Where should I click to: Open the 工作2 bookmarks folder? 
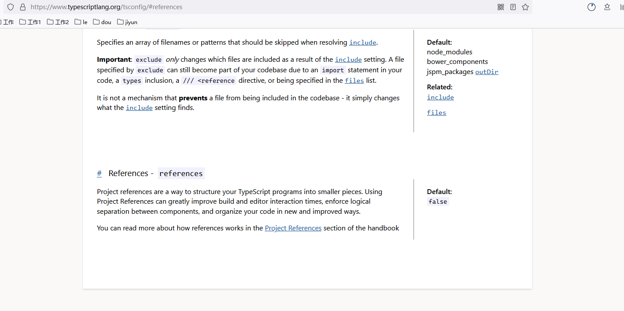pyautogui.click(x=58, y=22)
